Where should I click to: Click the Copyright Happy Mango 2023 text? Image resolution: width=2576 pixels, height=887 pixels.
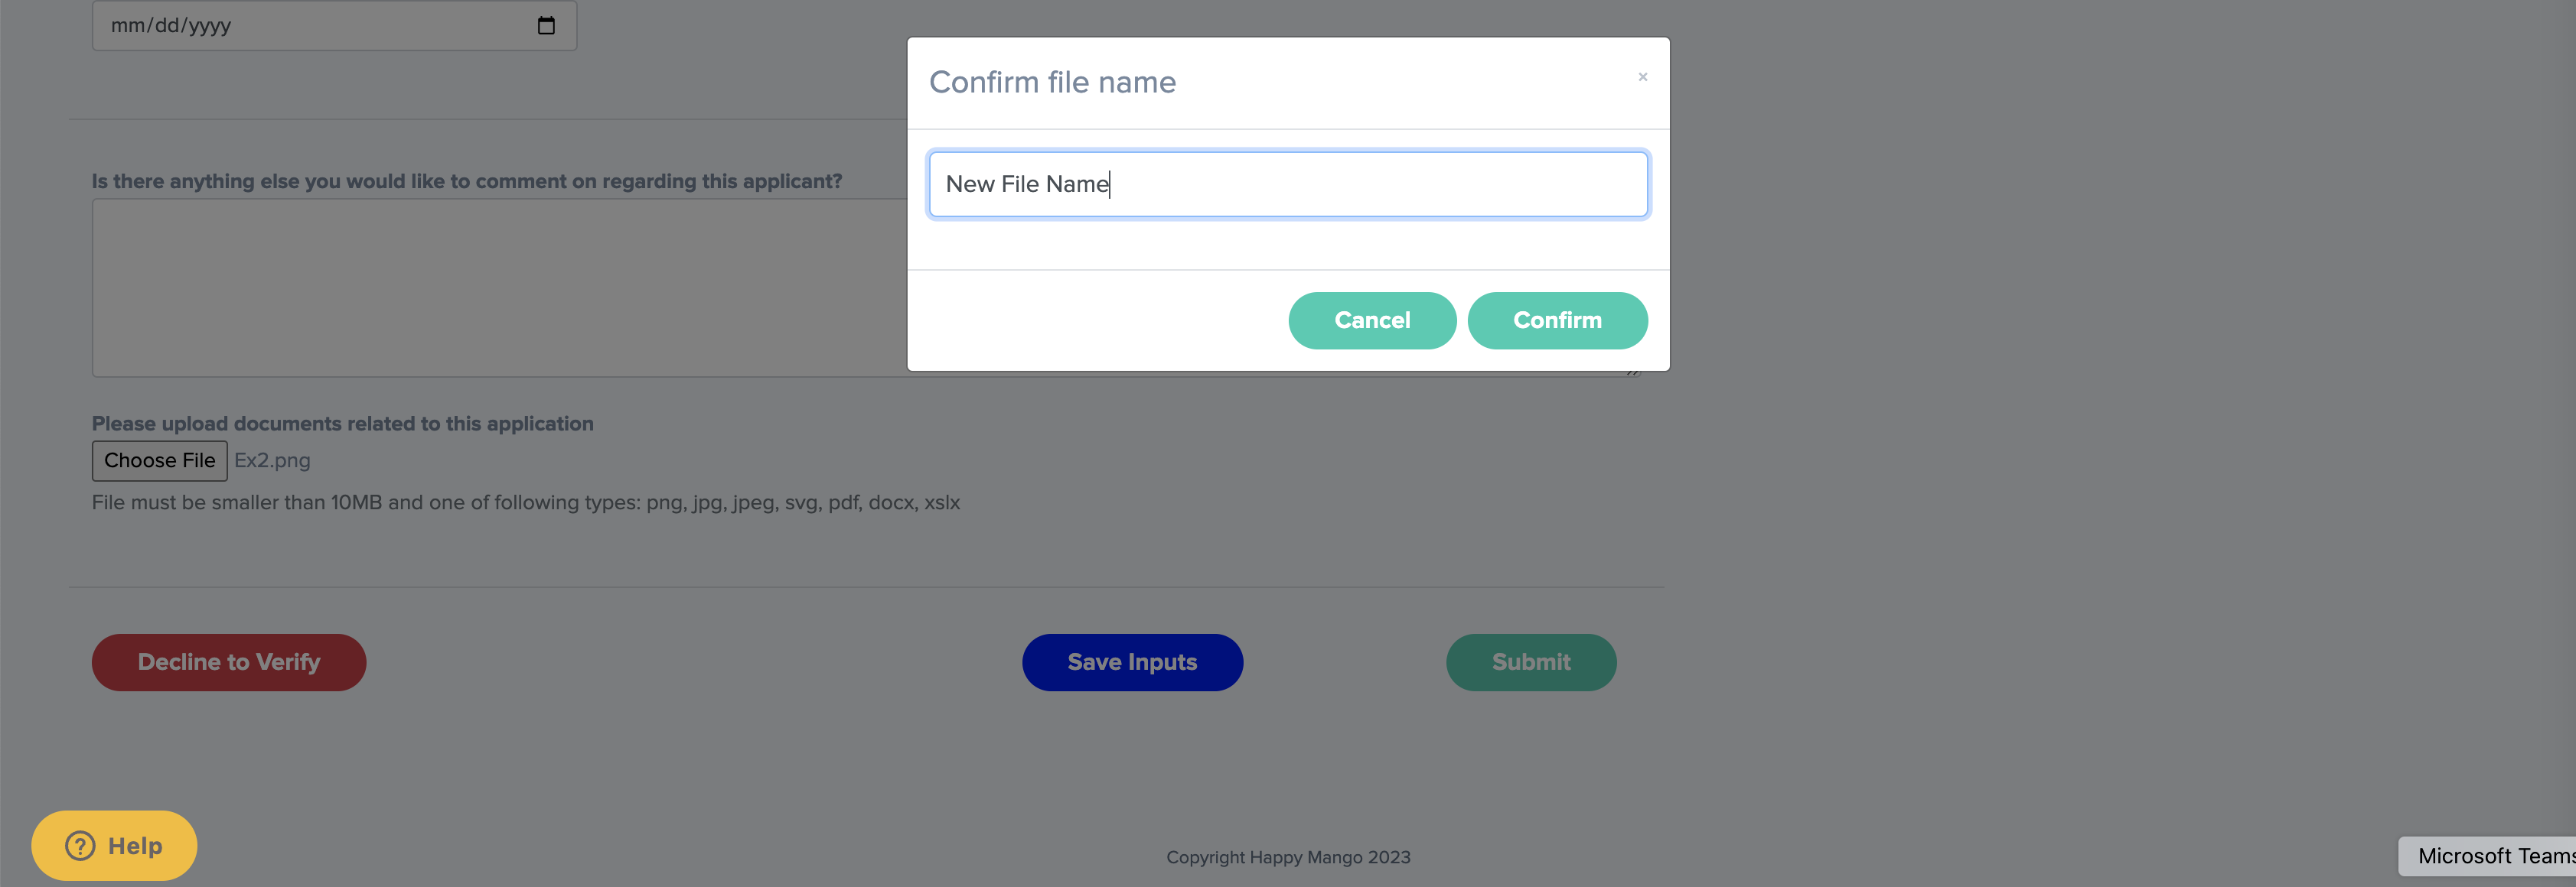tap(1288, 857)
